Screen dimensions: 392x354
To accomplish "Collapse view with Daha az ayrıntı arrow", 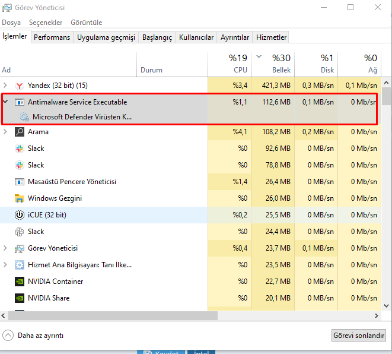I will point(8,336).
